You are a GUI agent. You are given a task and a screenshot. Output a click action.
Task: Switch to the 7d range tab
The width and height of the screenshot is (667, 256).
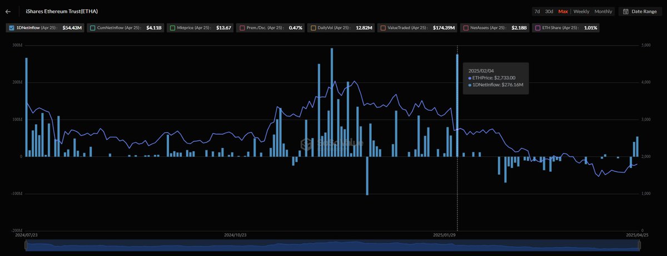pyautogui.click(x=537, y=12)
